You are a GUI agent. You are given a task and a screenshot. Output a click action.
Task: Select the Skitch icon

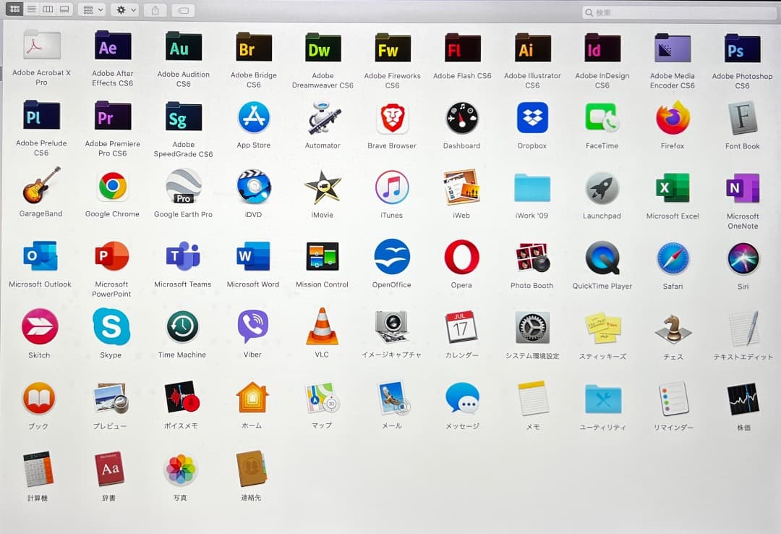tap(40, 327)
